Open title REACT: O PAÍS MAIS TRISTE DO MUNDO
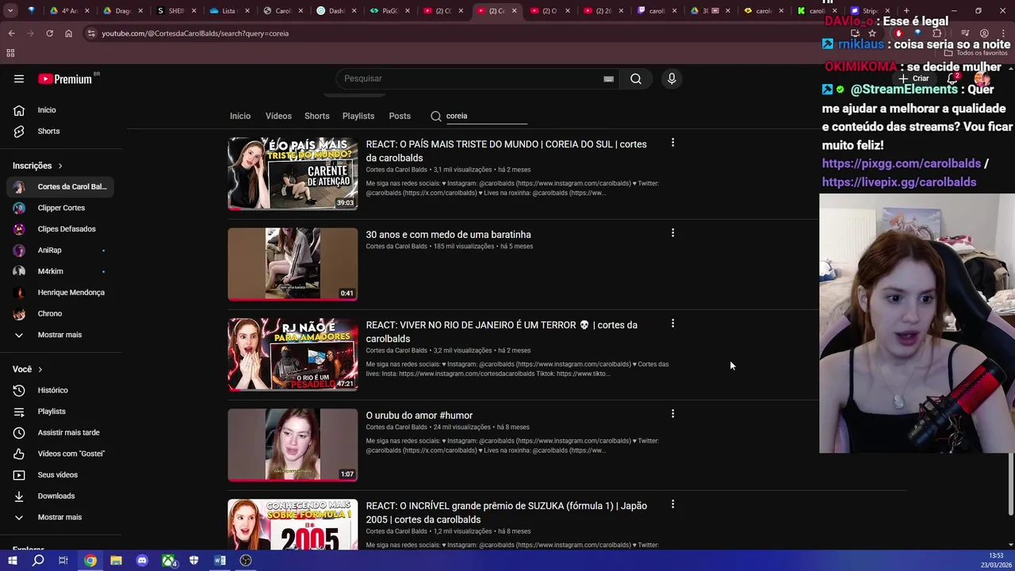Viewport: 1015px width, 571px height. (506, 151)
